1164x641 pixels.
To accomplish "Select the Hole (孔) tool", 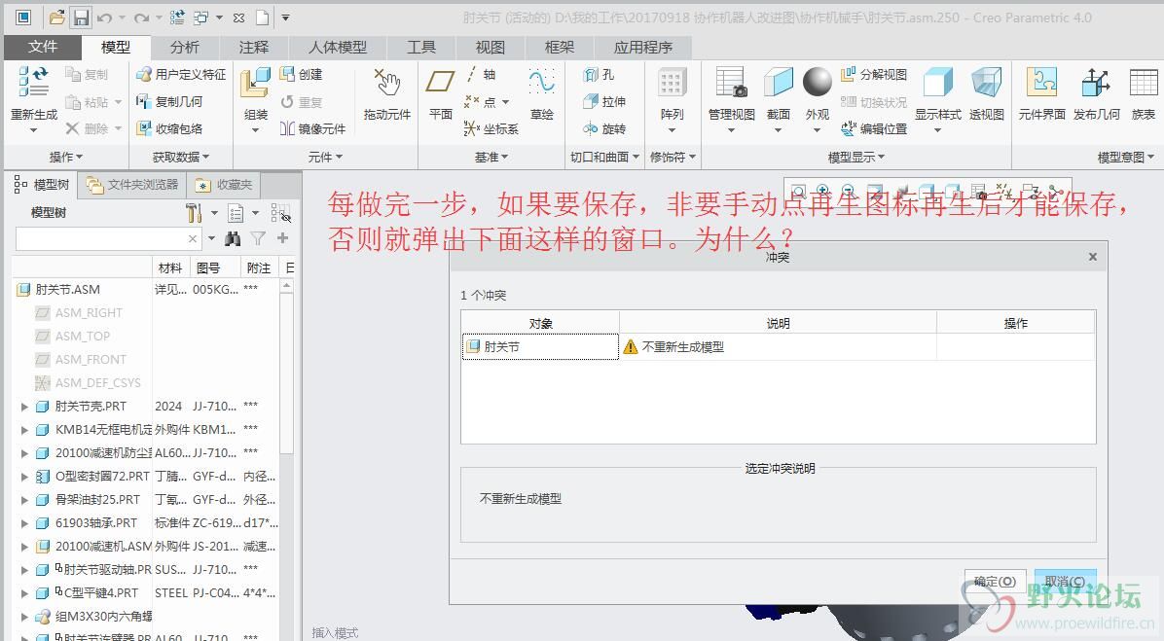I will pyautogui.click(x=600, y=74).
